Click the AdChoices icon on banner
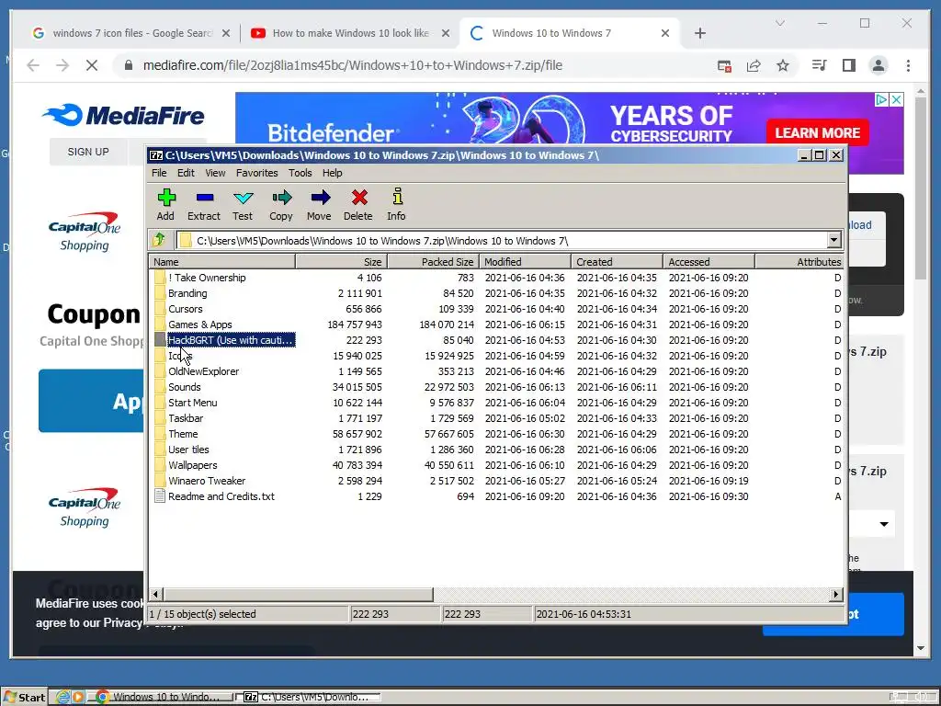The image size is (941, 706). pyautogui.click(x=881, y=99)
